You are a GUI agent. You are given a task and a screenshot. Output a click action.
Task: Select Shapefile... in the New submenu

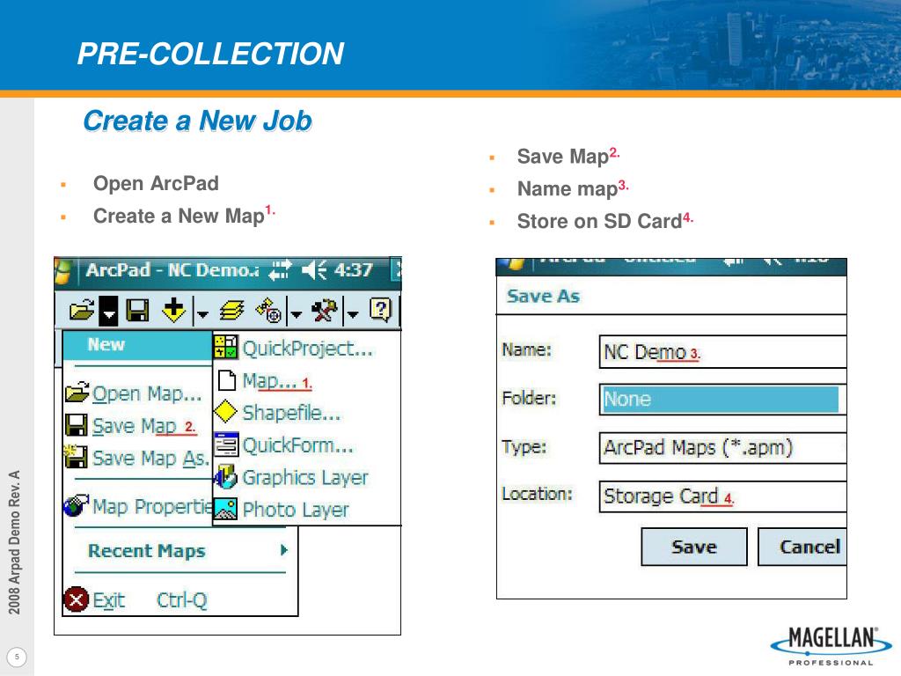[x=291, y=413]
